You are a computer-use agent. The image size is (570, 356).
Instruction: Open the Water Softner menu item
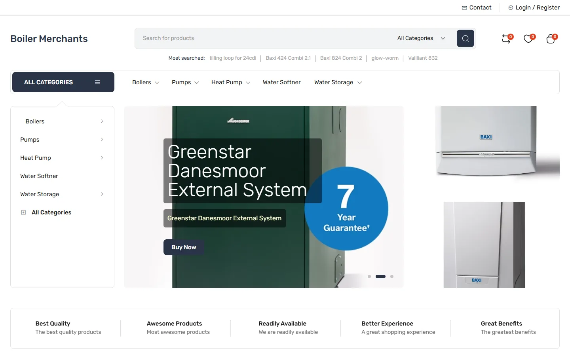point(282,82)
